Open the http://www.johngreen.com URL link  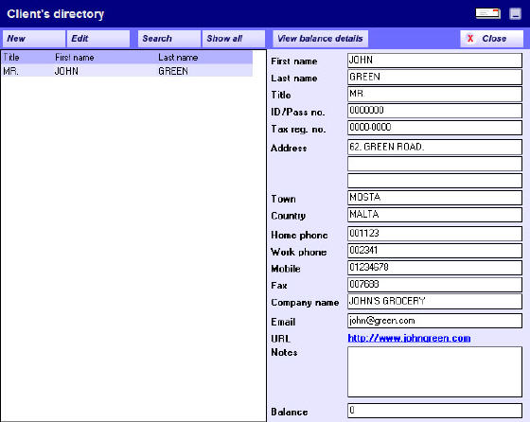(x=409, y=338)
